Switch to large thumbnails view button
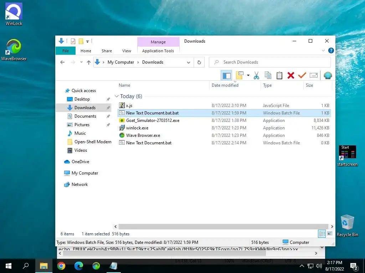Screen dimensions: 365x273 330,234
